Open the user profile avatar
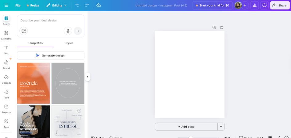This screenshot has height=138, width=291. [238, 5]
